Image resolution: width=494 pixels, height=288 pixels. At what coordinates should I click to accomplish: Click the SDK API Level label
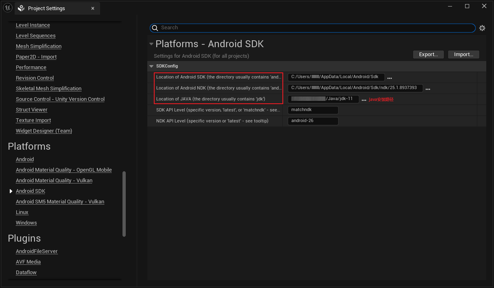[218, 110]
